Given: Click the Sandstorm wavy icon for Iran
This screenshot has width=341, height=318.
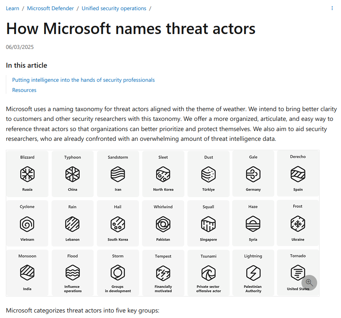Looking at the screenshot, I should [x=118, y=174].
